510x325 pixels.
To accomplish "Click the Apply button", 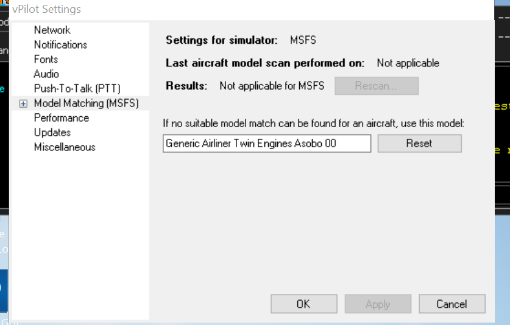I will [378, 304].
